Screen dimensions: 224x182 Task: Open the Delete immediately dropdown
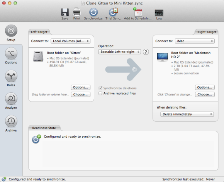(x=187, y=114)
